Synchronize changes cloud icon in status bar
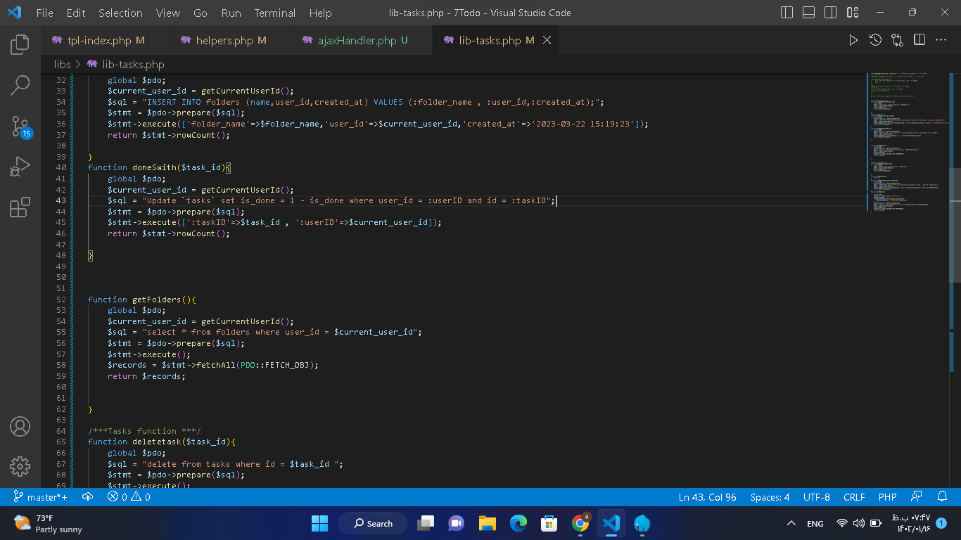Image resolution: width=961 pixels, height=540 pixels. coord(88,497)
